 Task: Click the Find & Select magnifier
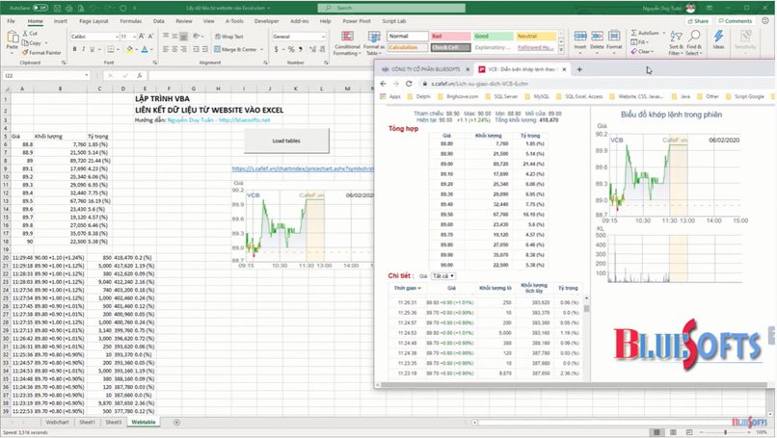695,37
